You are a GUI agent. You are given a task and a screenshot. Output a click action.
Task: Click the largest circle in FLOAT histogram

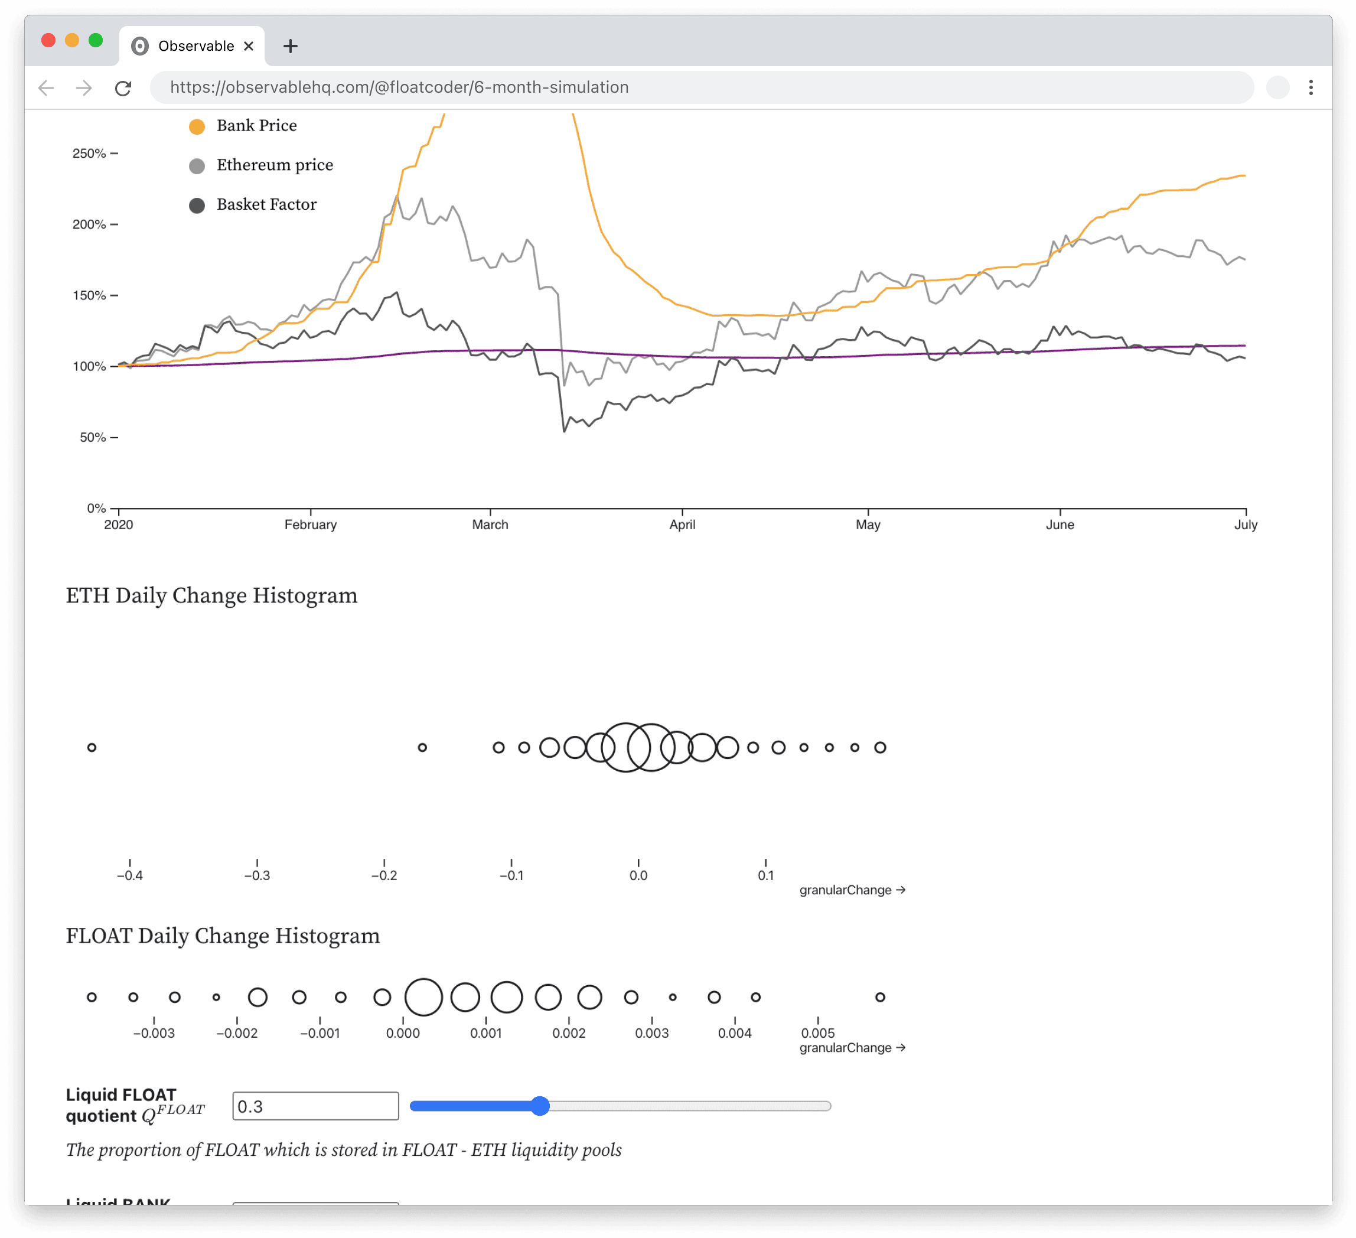(x=424, y=997)
